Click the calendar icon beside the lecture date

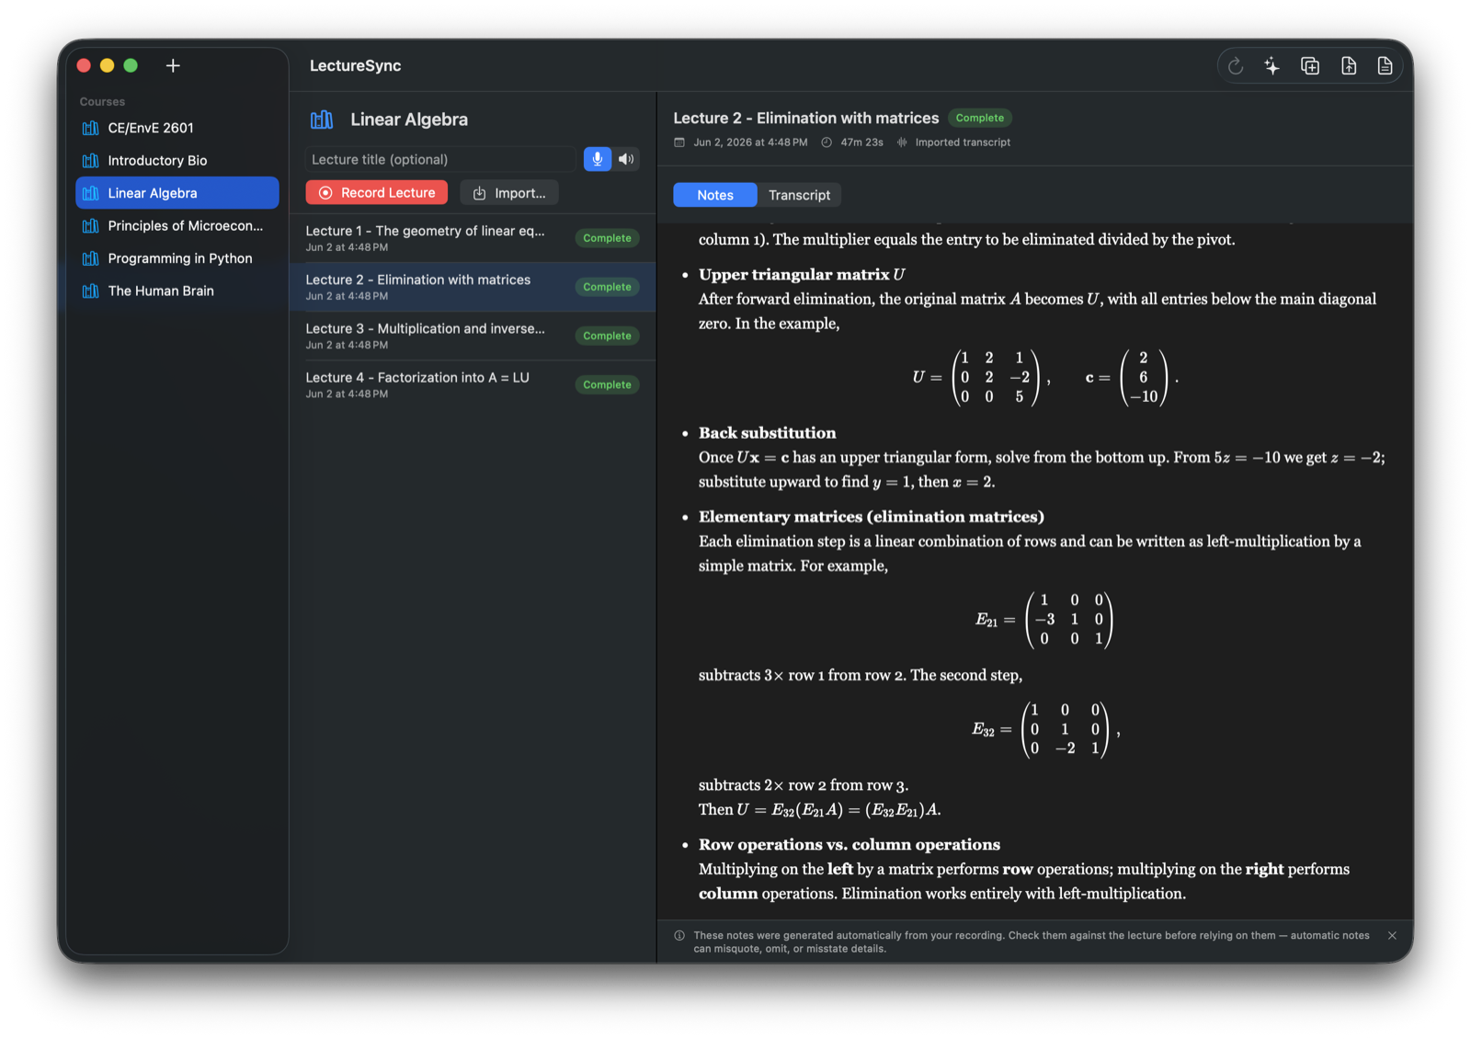tap(679, 143)
